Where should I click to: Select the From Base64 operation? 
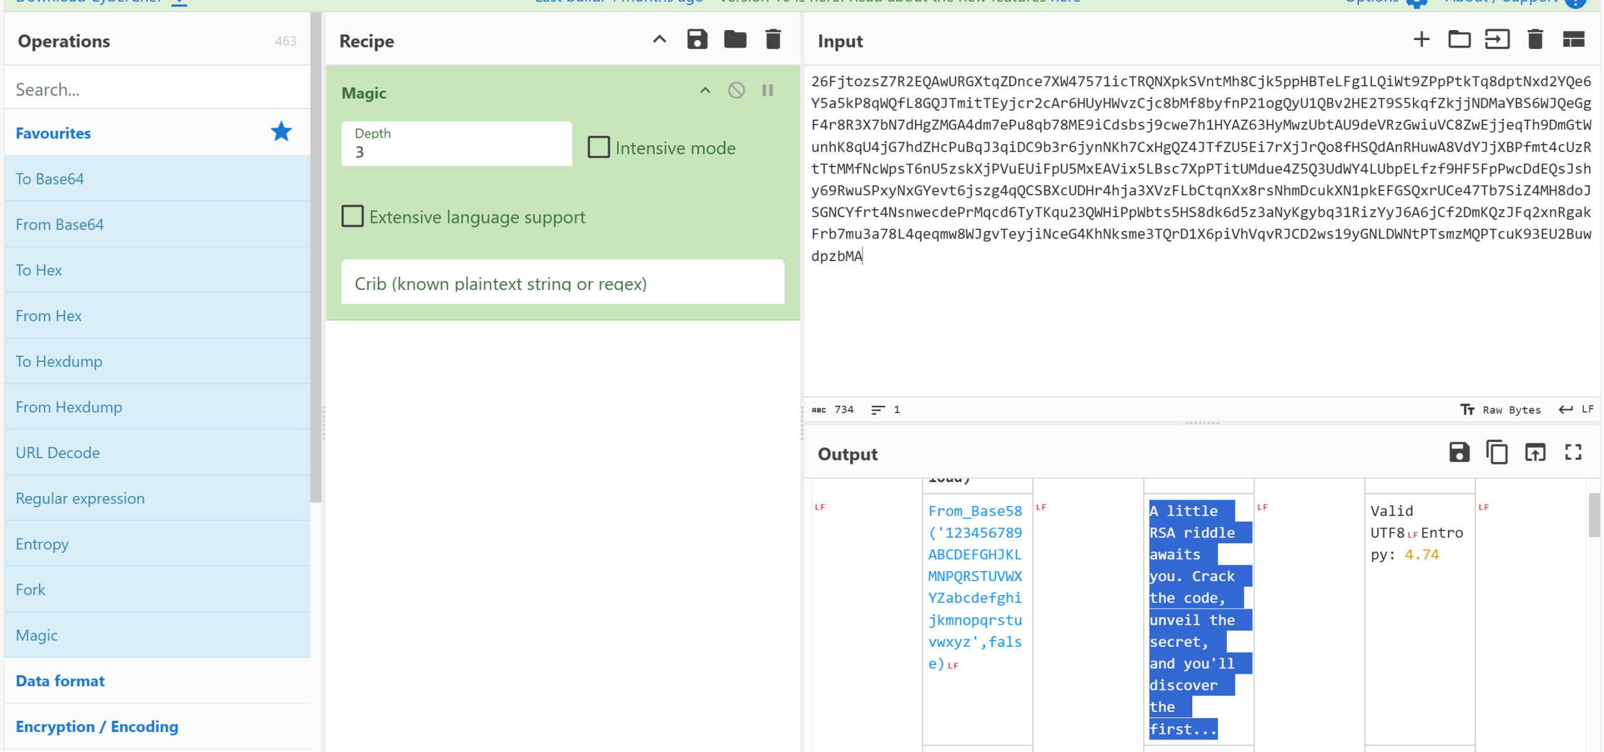[x=60, y=224]
